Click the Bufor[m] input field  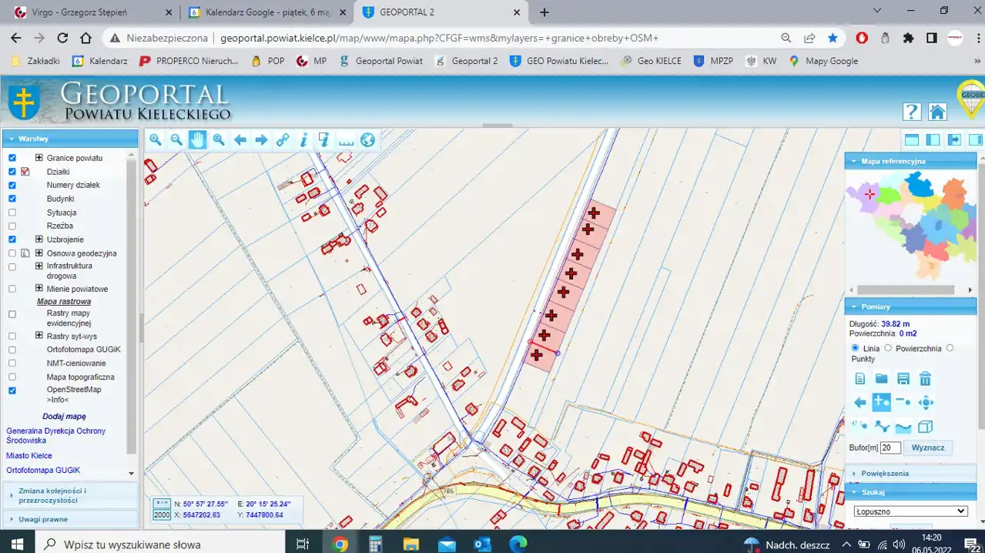[890, 447]
